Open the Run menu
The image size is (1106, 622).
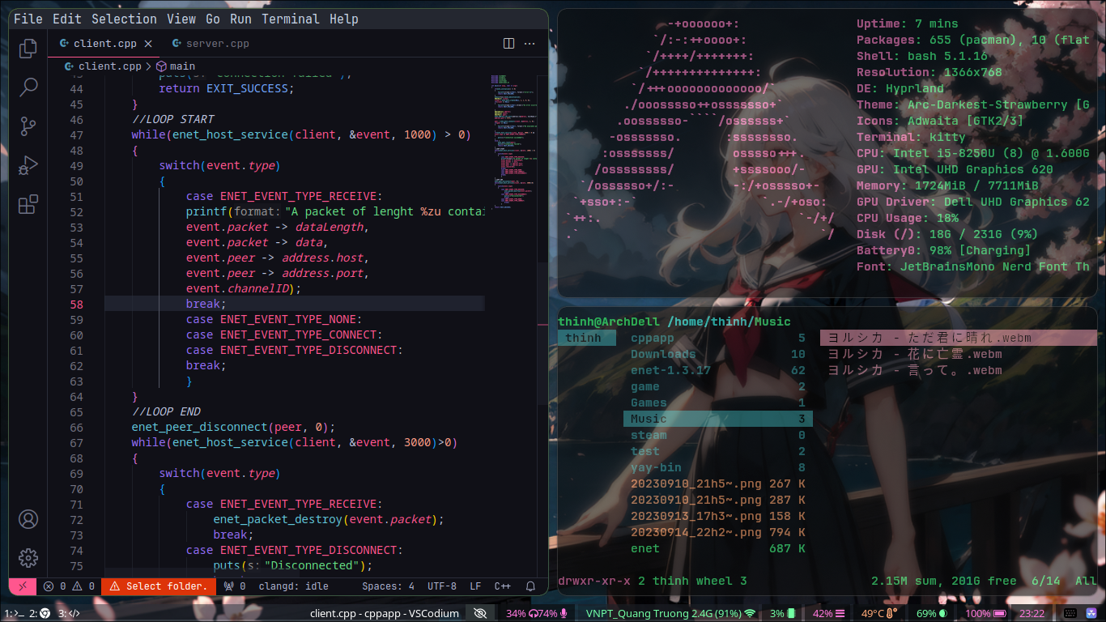(240, 19)
